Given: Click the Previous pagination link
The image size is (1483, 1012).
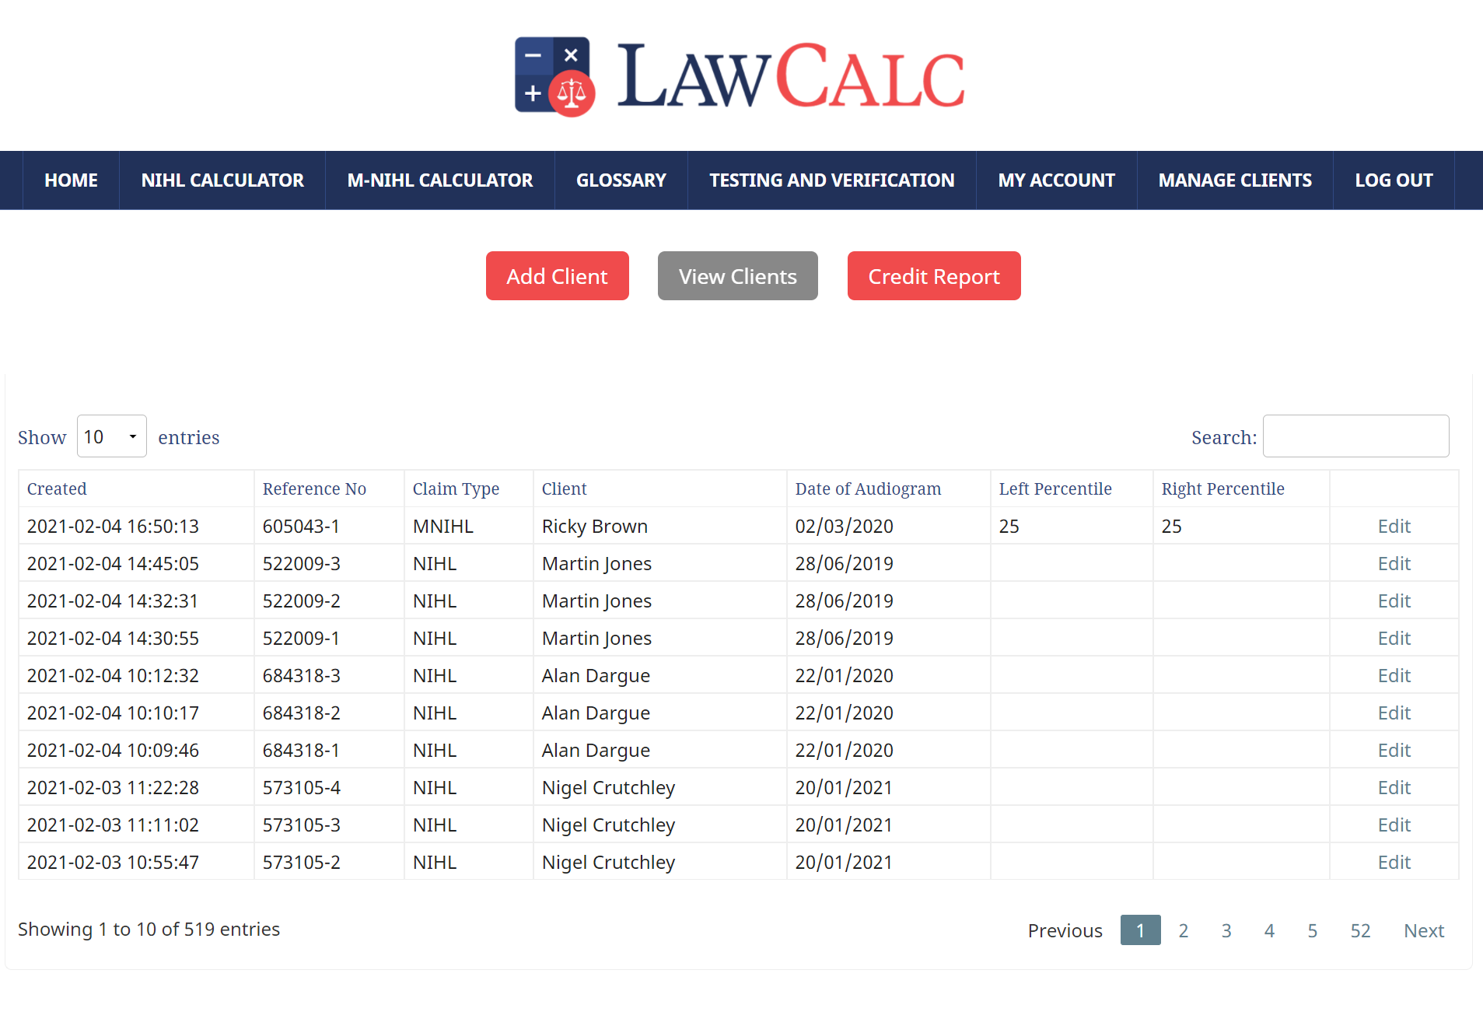Looking at the screenshot, I should click(1065, 930).
